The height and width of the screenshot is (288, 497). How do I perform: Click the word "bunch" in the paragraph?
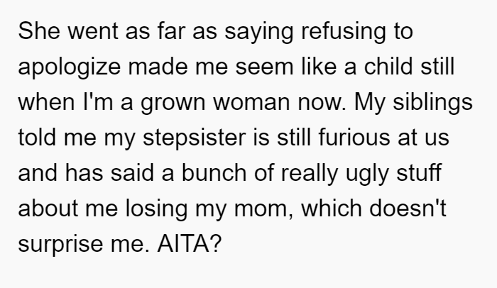click(x=214, y=173)
